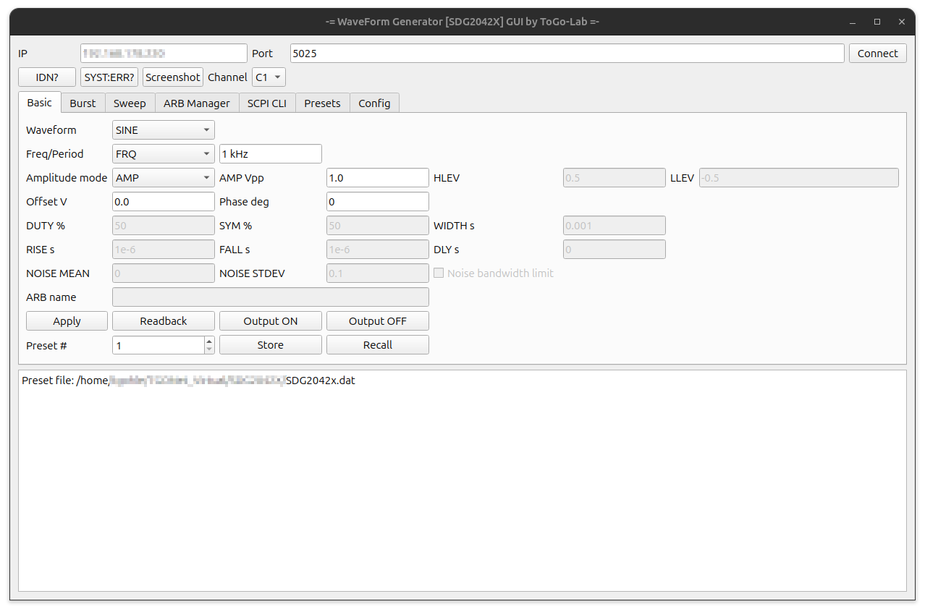Open the Sweep tab
Viewport: 925px width, 612px height.
130,103
